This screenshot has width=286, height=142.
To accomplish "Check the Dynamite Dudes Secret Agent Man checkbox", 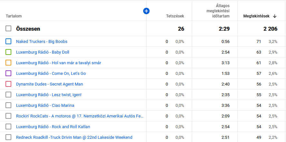I will (8, 84).
